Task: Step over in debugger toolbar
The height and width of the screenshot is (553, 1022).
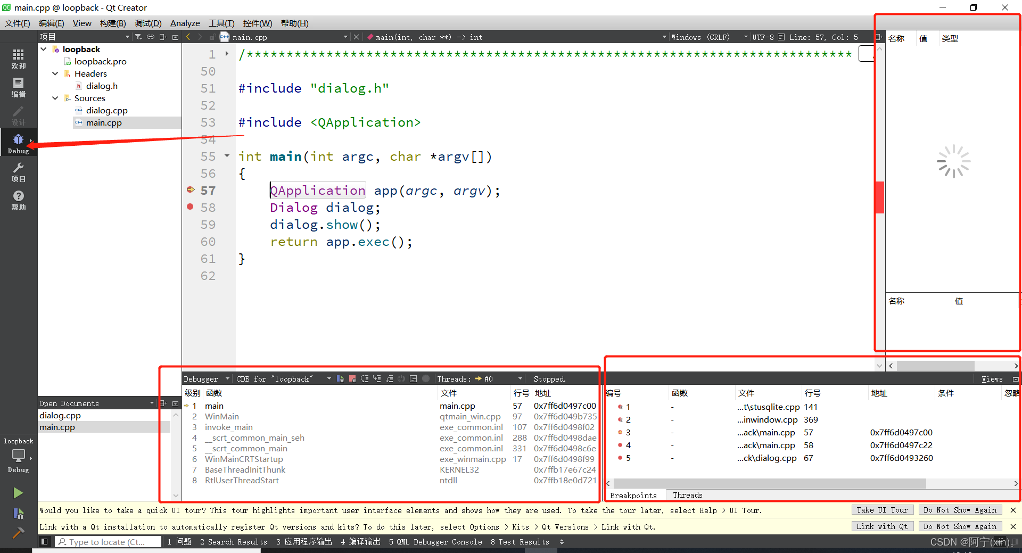Action: [x=365, y=378]
